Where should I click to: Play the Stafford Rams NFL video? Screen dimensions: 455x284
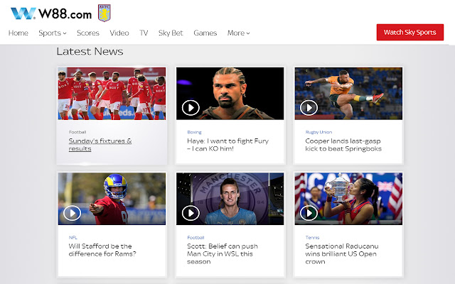pos(73,213)
